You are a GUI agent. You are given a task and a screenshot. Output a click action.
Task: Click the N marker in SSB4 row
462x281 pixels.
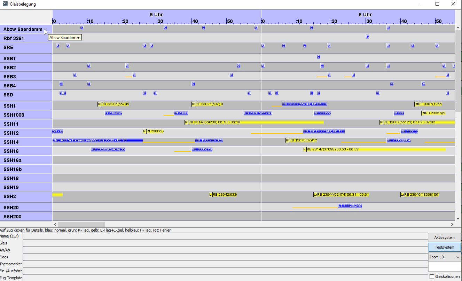click(x=392, y=84)
